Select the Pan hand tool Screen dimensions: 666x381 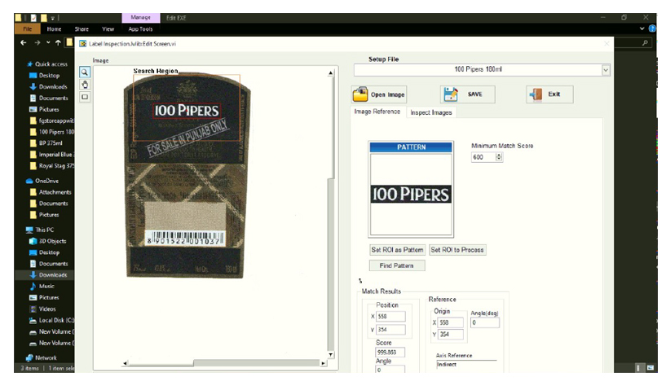84,84
